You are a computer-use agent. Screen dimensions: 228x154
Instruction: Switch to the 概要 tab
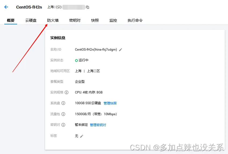tap(11, 20)
